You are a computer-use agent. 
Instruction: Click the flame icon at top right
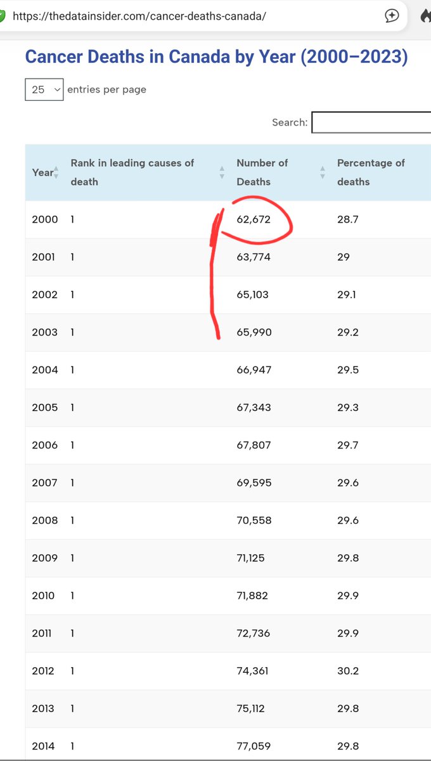(427, 16)
